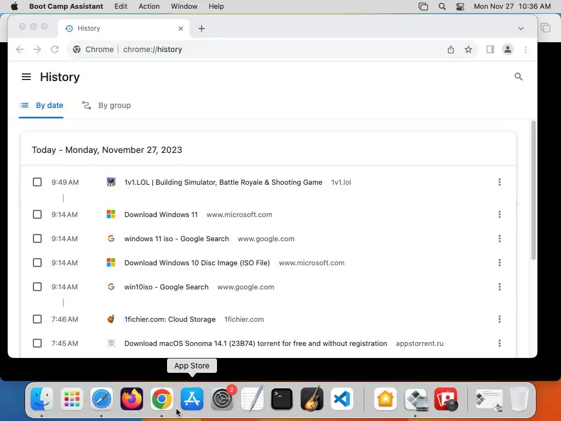
Task: Share this page from the address bar
Action: tap(451, 49)
